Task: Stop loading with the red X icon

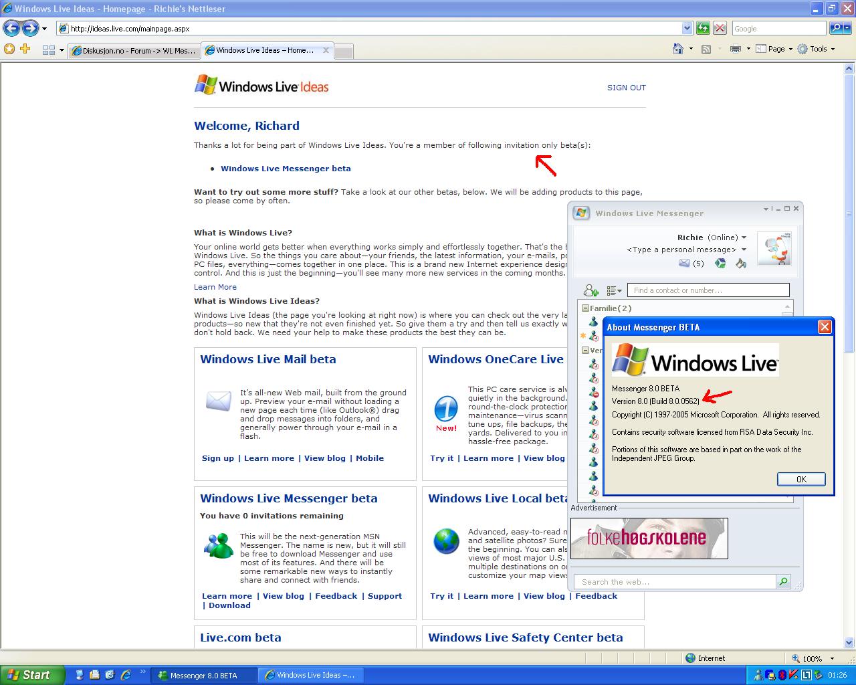Action: (x=720, y=28)
